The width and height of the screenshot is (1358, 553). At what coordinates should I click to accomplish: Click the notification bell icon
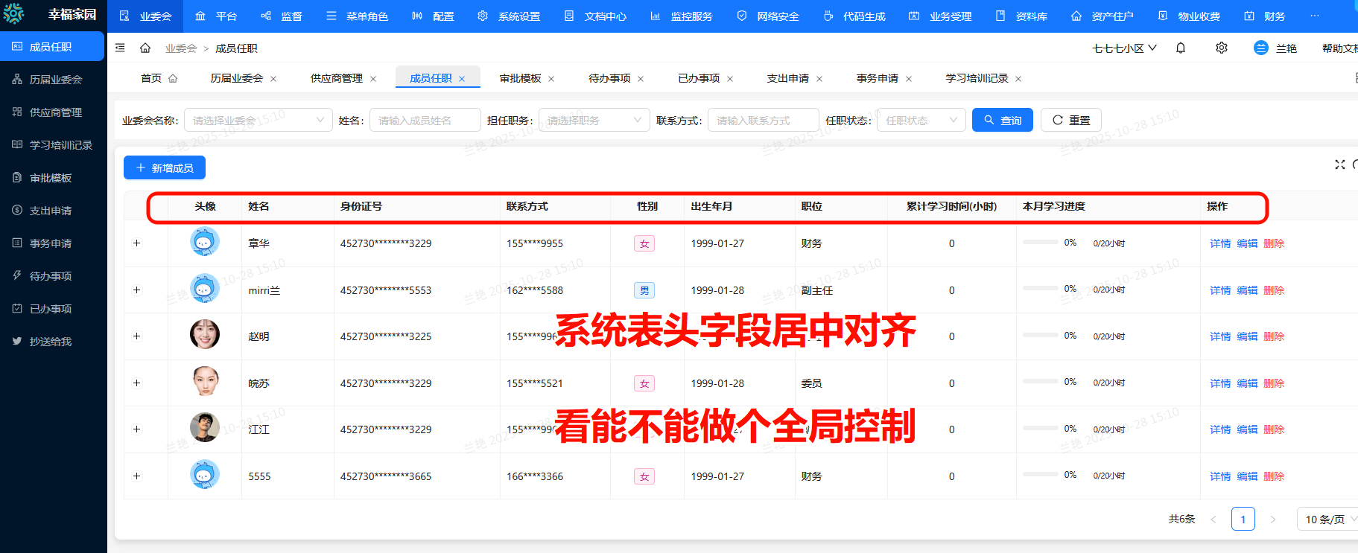[x=1181, y=48]
